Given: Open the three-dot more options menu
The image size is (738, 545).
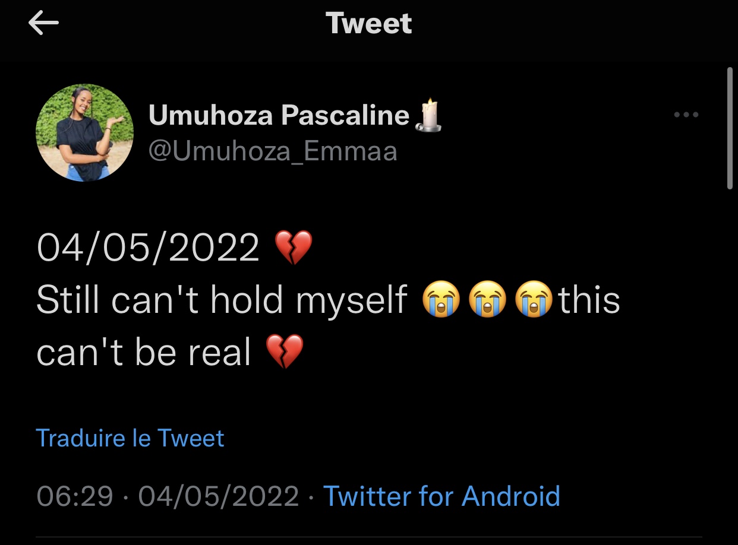Looking at the screenshot, I should tap(686, 115).
